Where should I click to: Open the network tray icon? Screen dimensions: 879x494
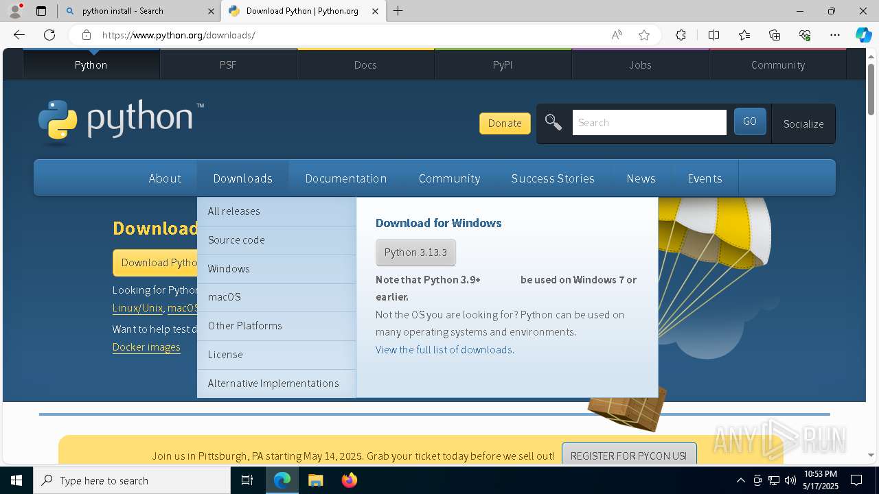point(773,480)
